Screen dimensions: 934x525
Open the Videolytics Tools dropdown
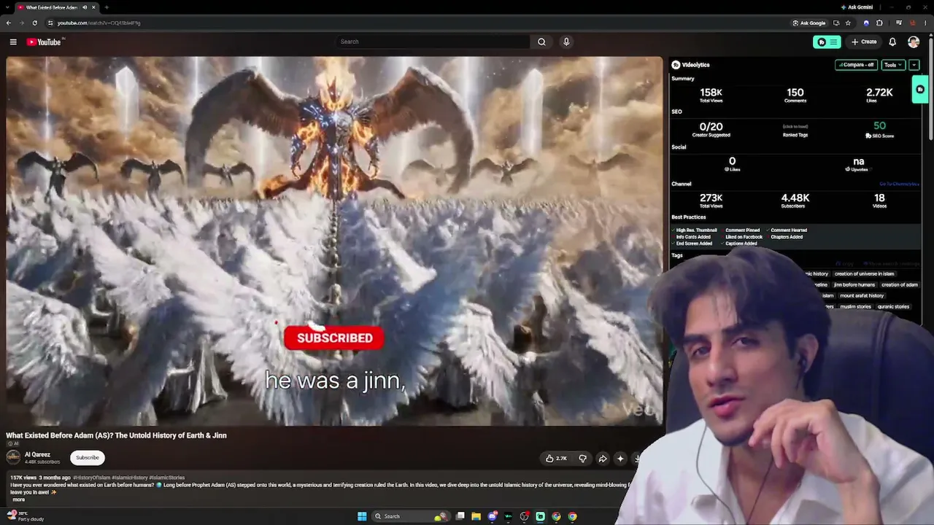click(x=893, y=65)
